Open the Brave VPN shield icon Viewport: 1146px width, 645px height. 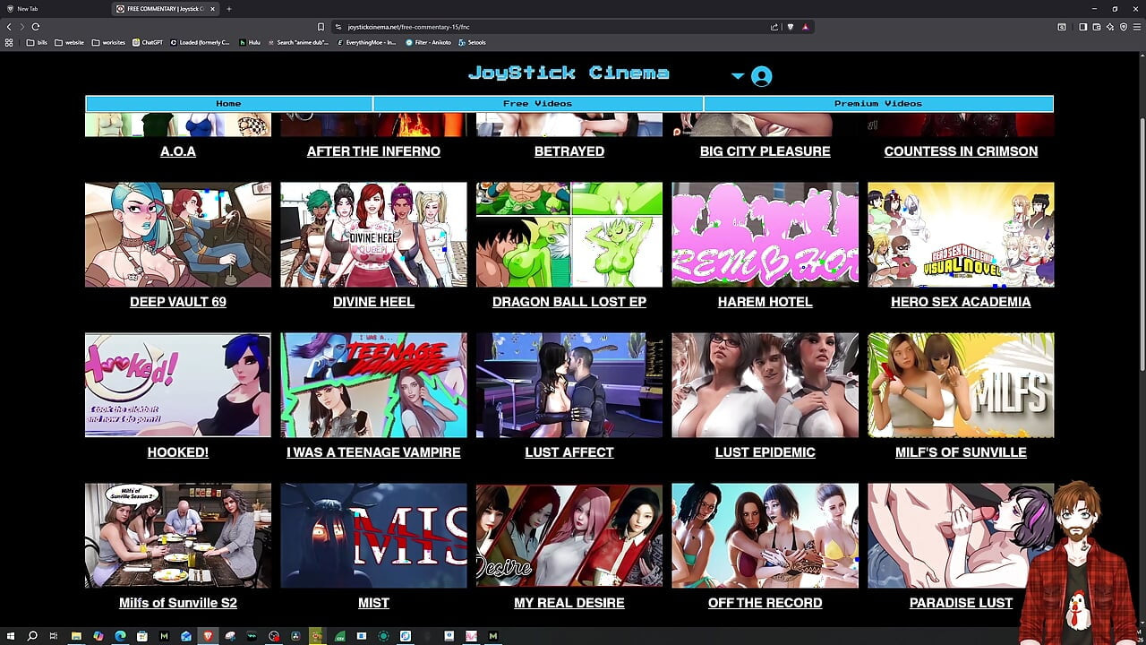point(1124,27)
